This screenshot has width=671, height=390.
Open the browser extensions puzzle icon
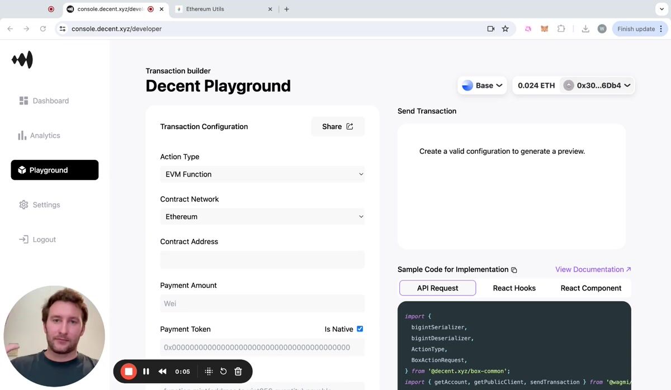(x=561, y=29)
